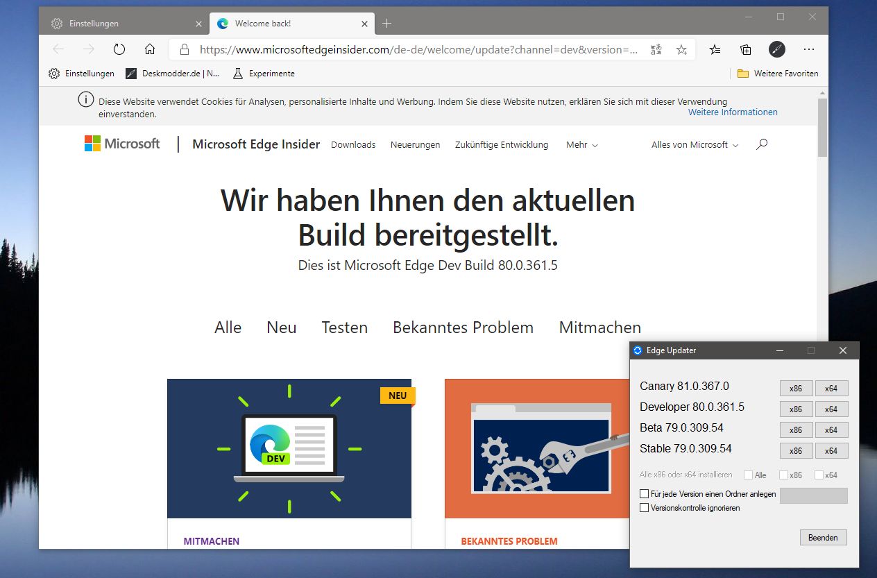Close the Edge Updater window
The width and height of the screenshot is (877, 578).
[x=843, y=350]
